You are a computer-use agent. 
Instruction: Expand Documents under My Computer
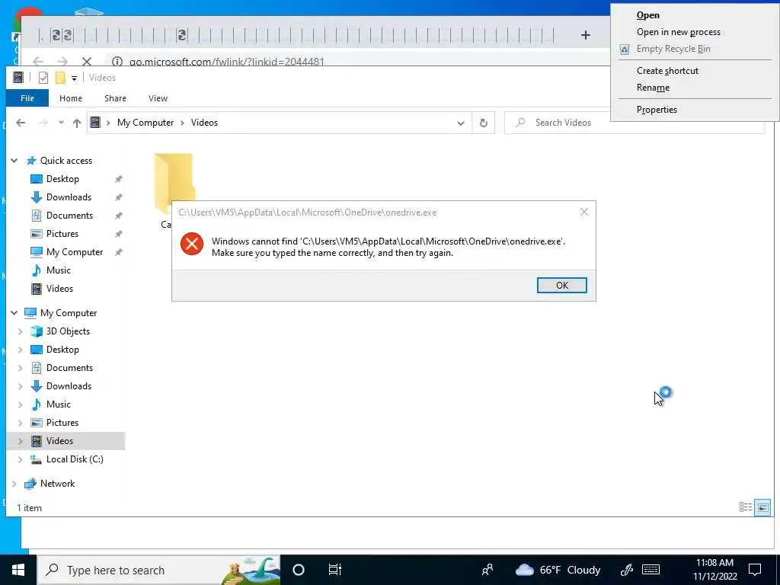20,368
